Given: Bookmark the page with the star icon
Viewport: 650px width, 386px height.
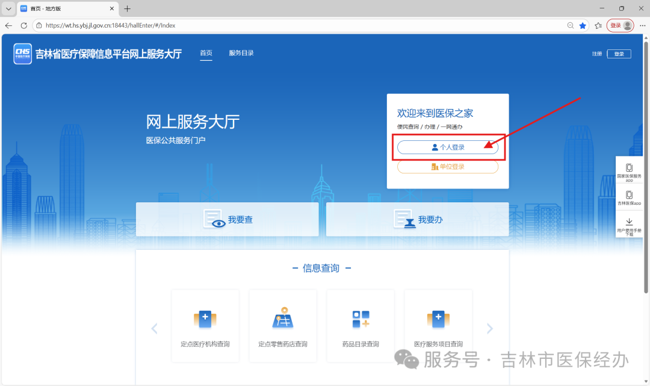Looking at the screenshot, I should click(x=583, y=25).
